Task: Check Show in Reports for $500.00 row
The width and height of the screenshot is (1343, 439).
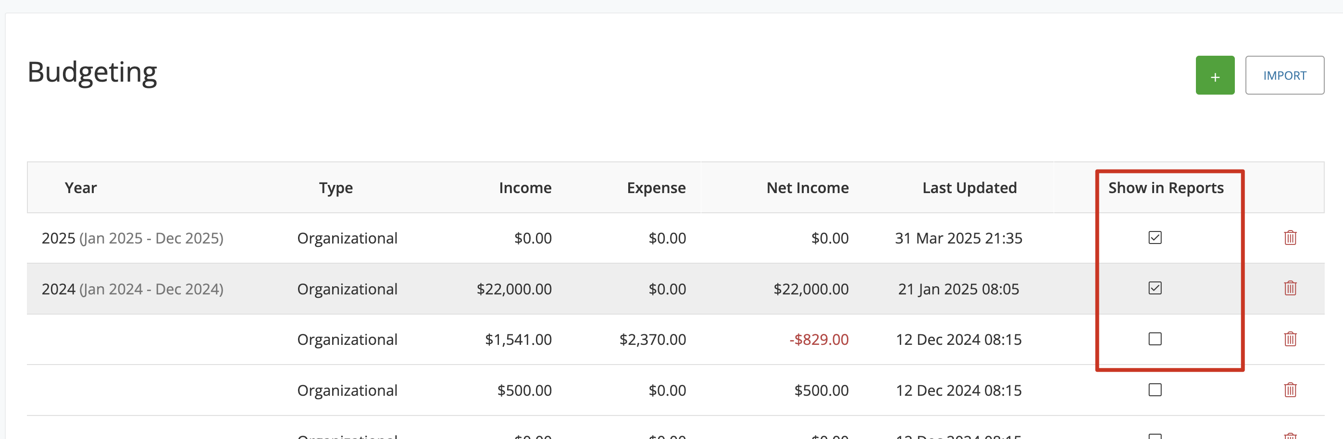Action: [x=1155, y=390]
